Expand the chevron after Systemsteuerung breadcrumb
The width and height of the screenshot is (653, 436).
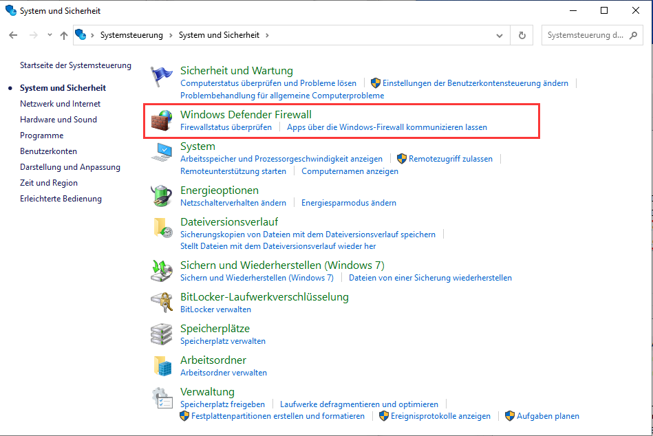click(171, 35)
